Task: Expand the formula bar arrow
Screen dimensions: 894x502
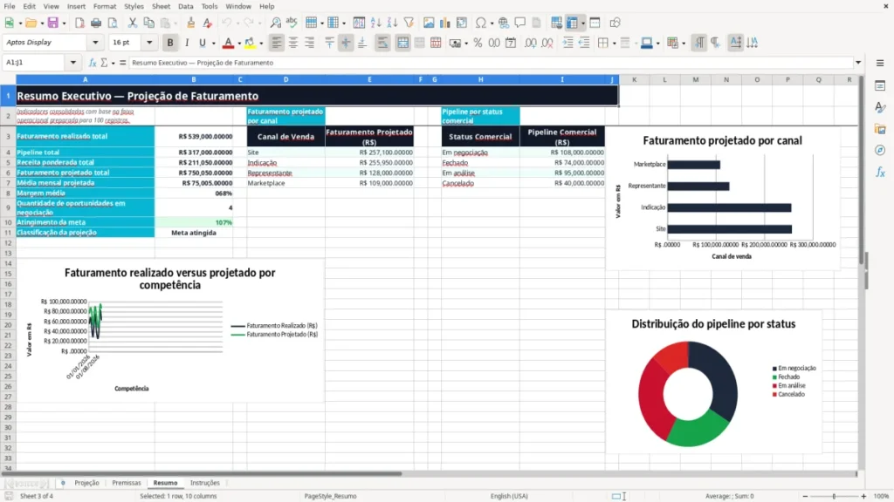Action: click(x=858, y=63)
